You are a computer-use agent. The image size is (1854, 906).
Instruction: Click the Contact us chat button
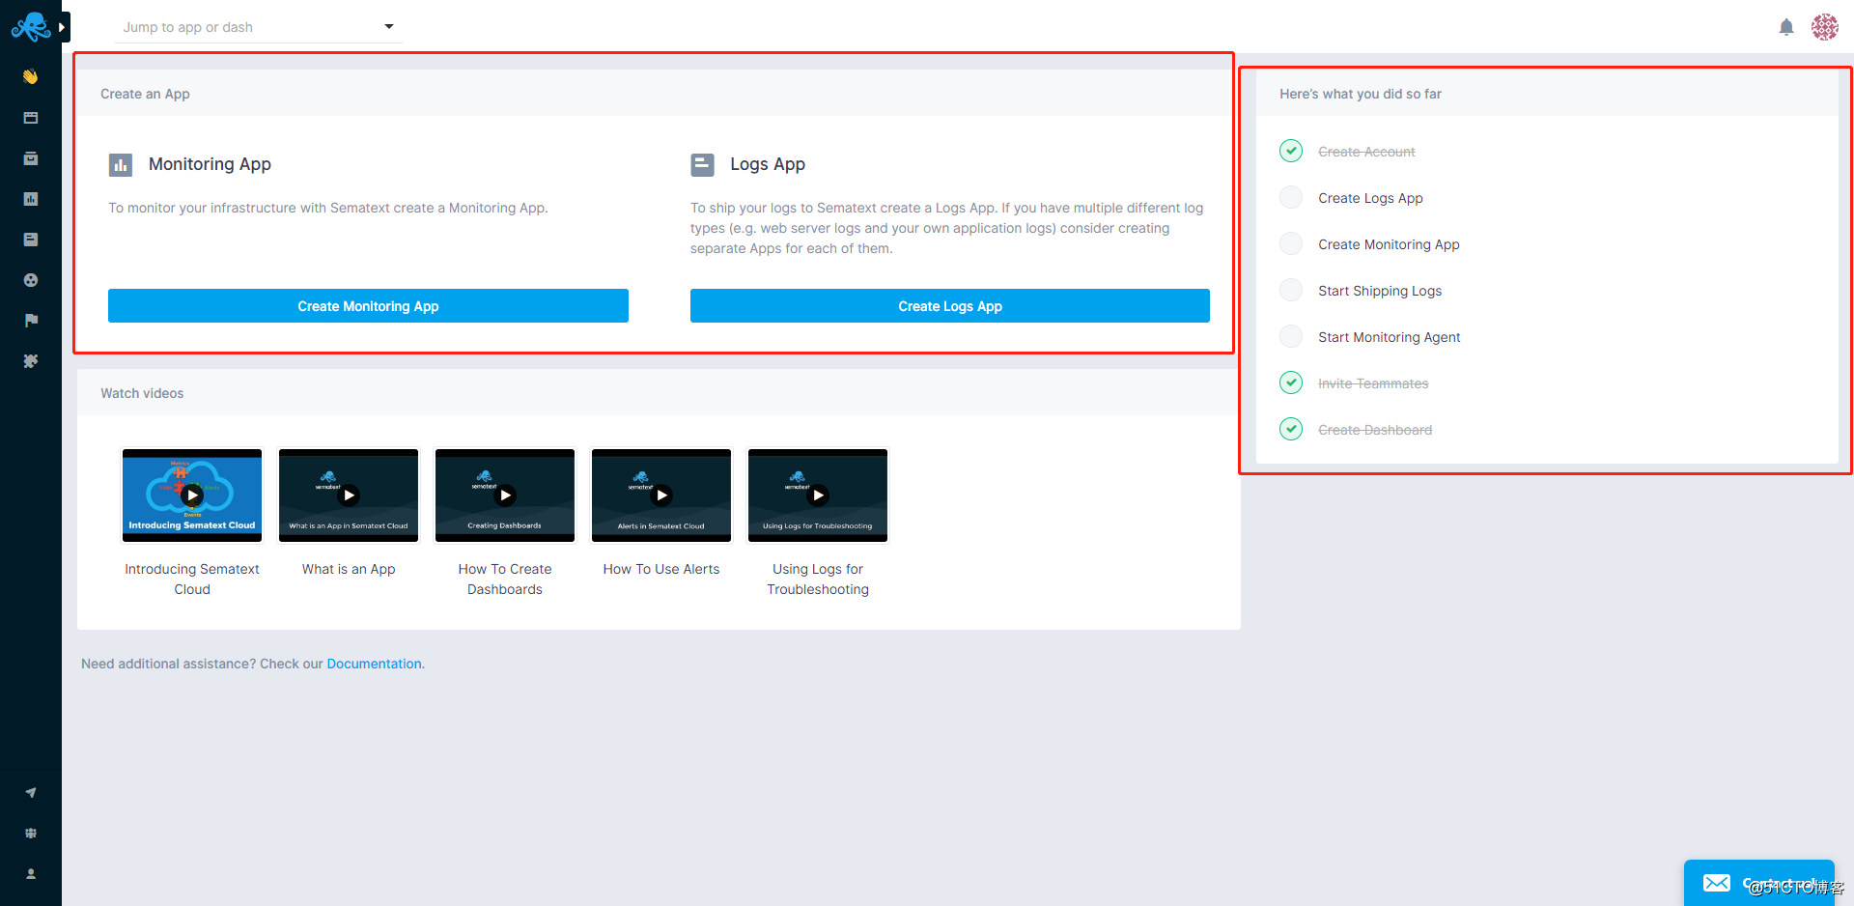tap(1759, 883)
